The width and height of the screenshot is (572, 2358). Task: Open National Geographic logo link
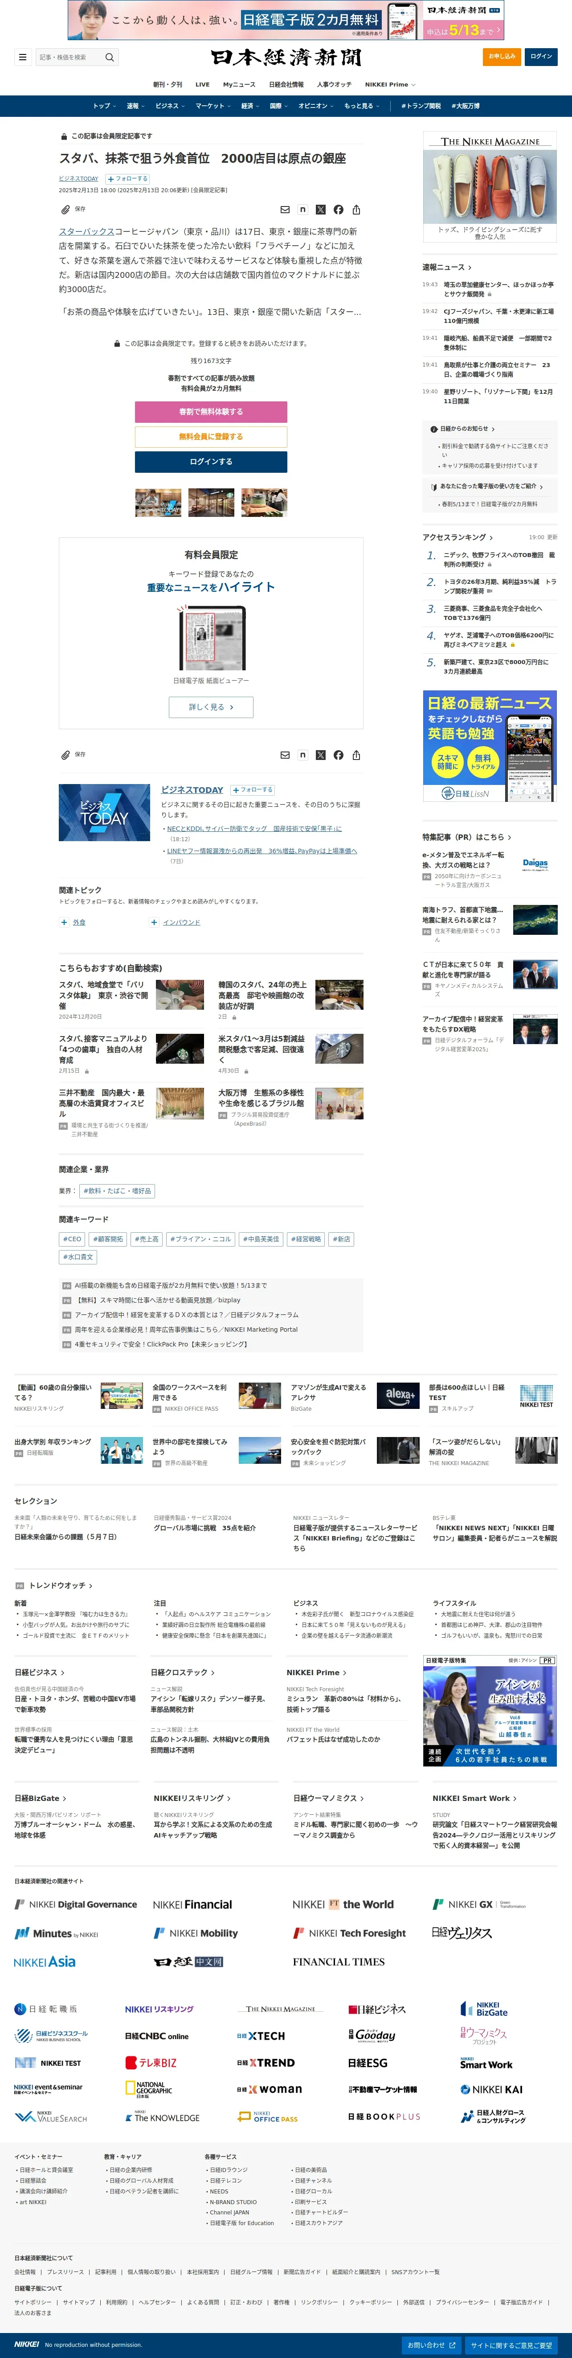(x=149, y=2090)
